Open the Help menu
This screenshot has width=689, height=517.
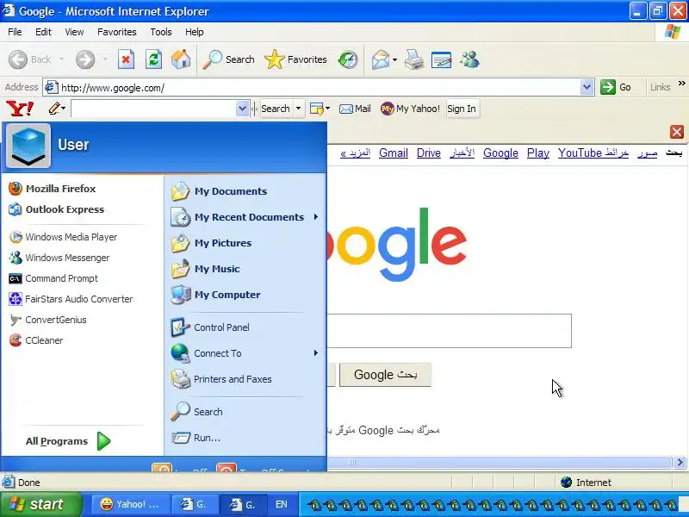(x=195, y=32)
